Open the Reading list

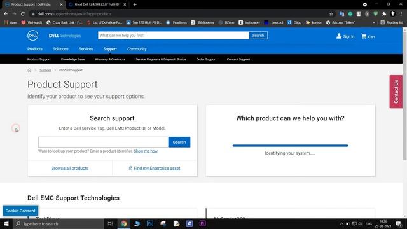392,23
